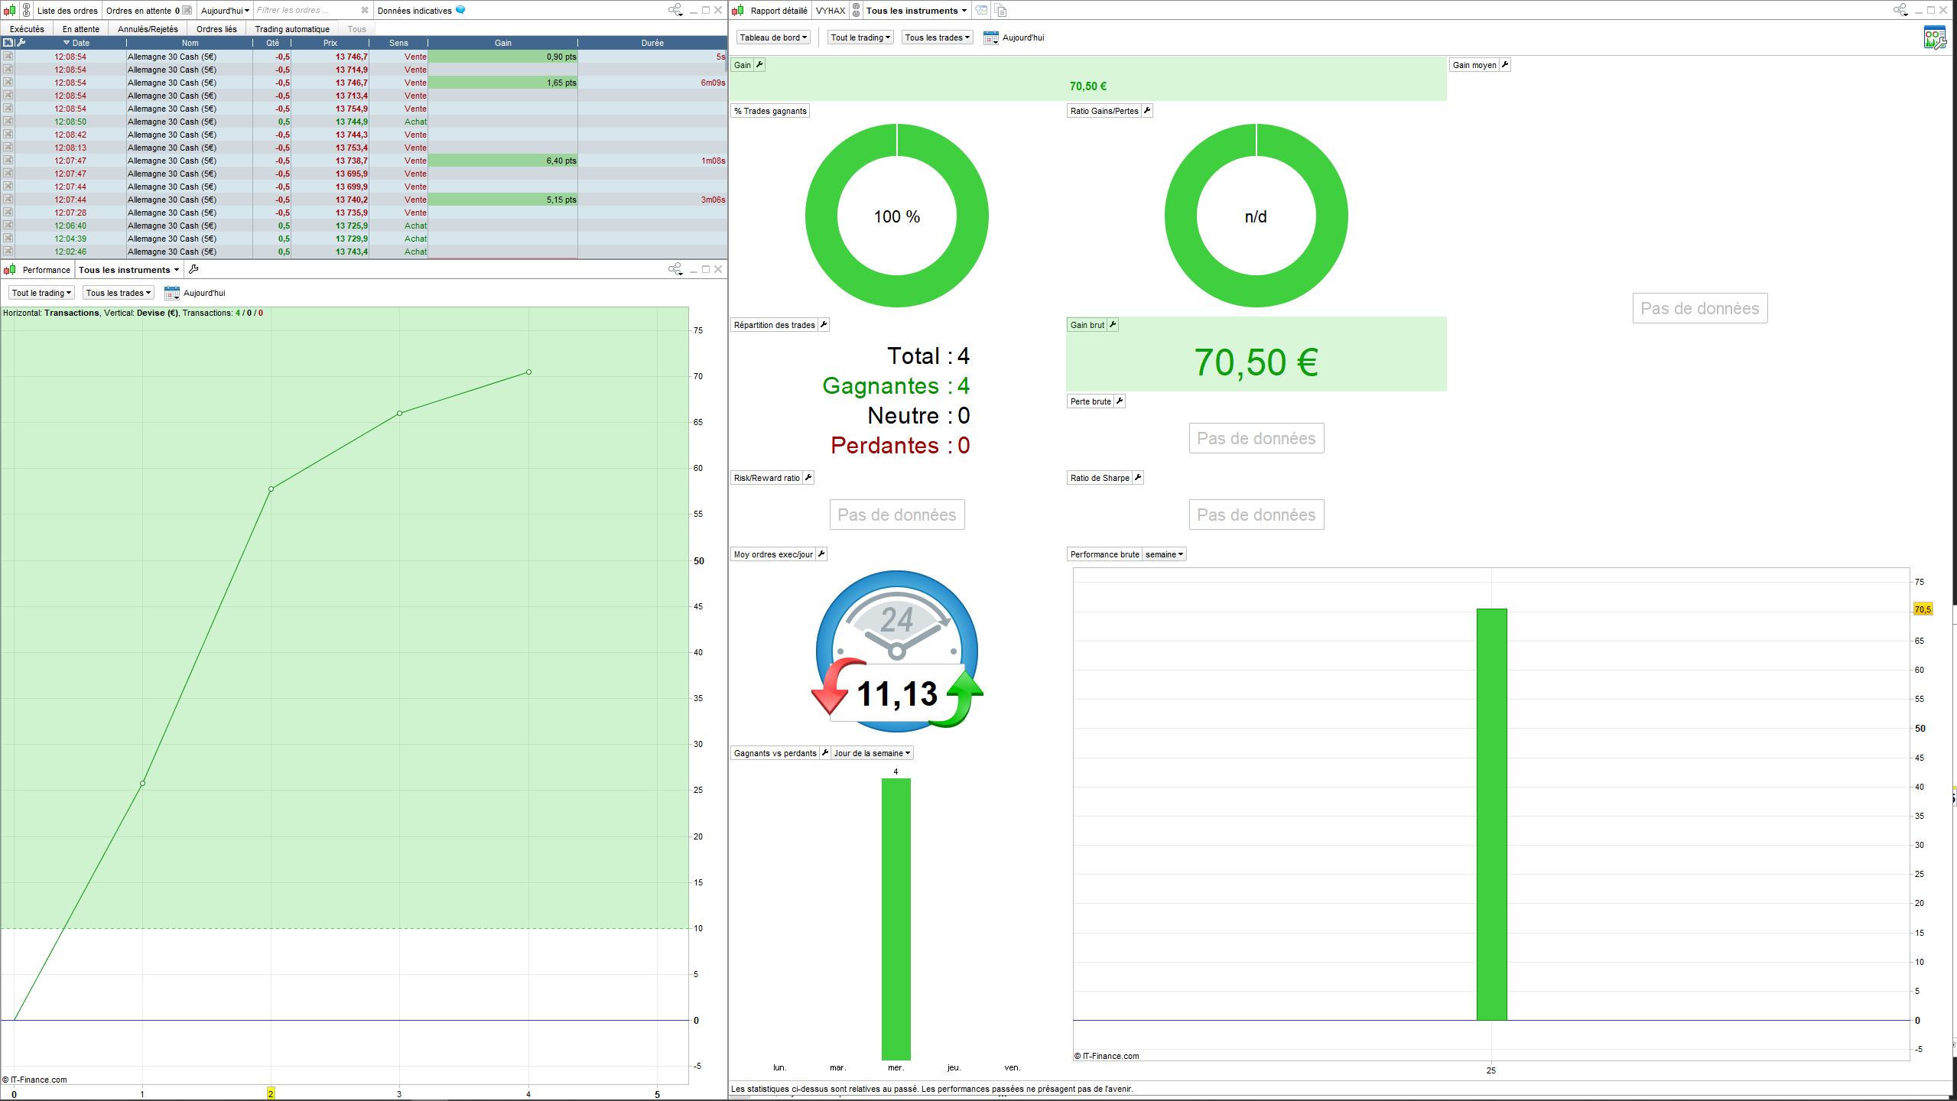Open dashboard configuration icon at top right
Viewport: 1957px width, 1101px height.
(1934, 37)
